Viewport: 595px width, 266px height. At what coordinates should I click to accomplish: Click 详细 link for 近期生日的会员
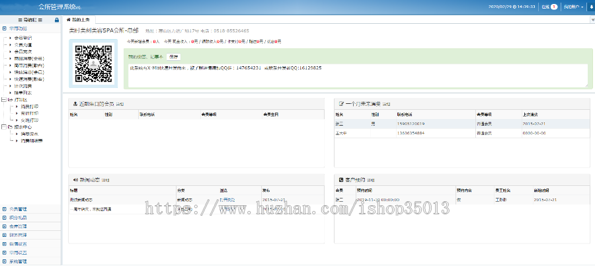[x=120, y=104]
